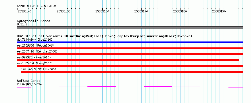The image size is (251, 103).
Task: Click the blue dgv7148n100 gain bar
Action: click(x=130, y=42)
